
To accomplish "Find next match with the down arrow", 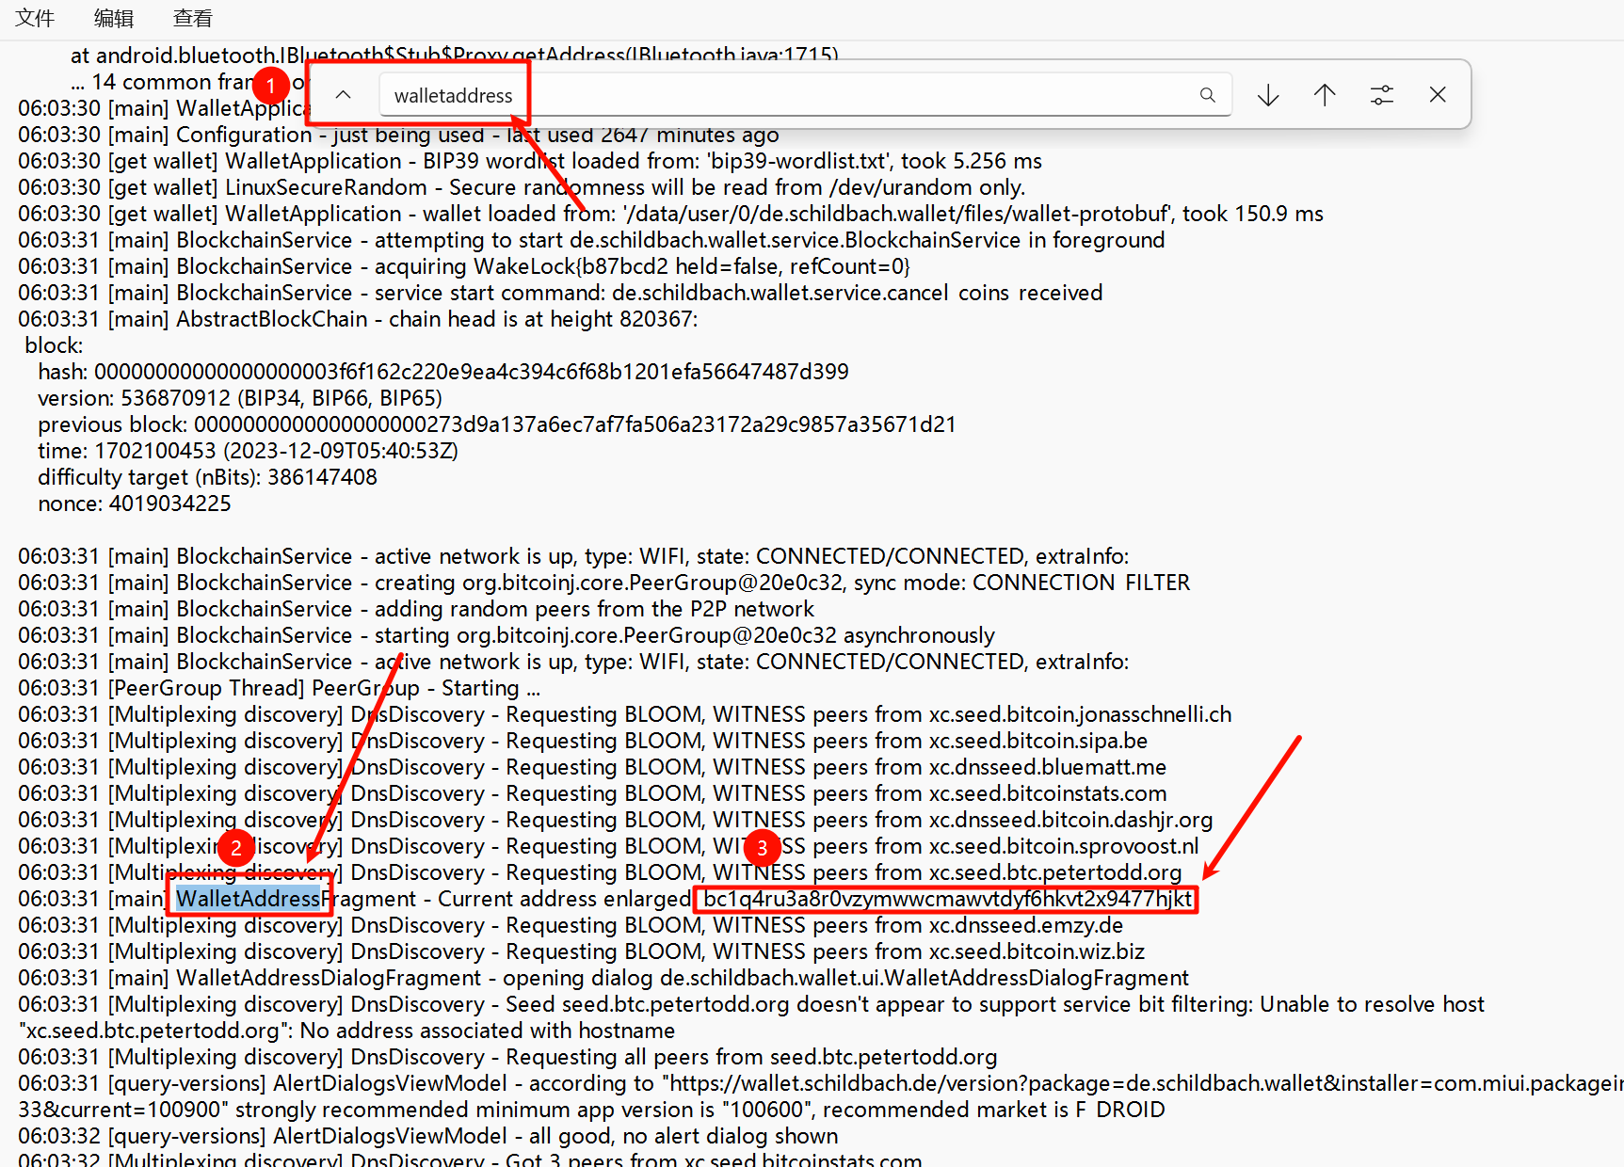I will pyautogui.click(x=1268, y=95).
